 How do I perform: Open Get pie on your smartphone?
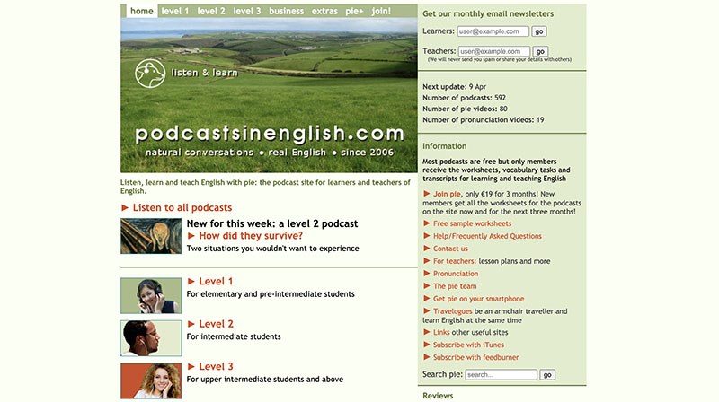(x=478, y=299)
